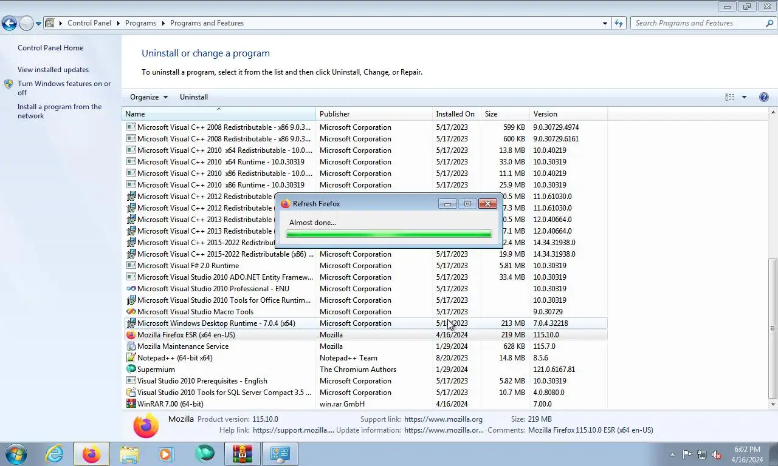Show hidden tray icons arrow
Screen dimensions: 778x466
pyautogui.click(x=672, y=454)
